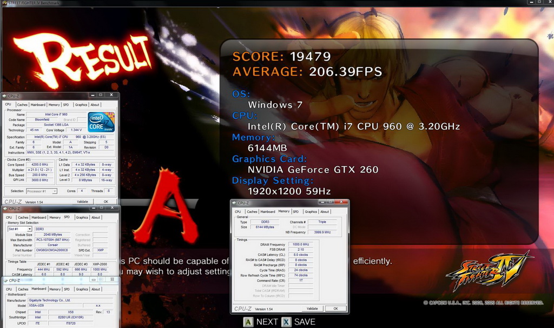Open the Processor #1 selection dropdown
Viewport: 554px width, 328px height.
[42, 191]
